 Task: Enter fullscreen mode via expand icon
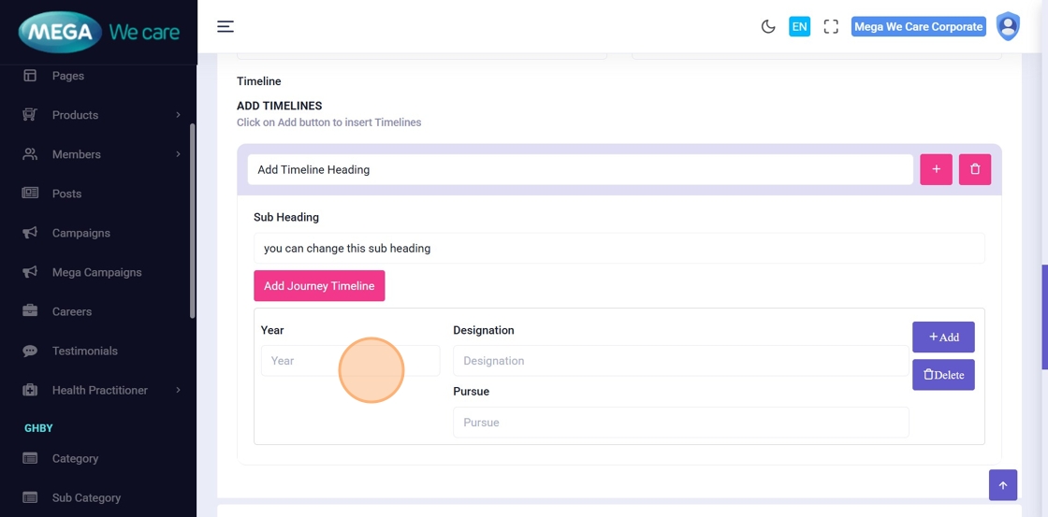pyautogui.click(x=831, y=27)
